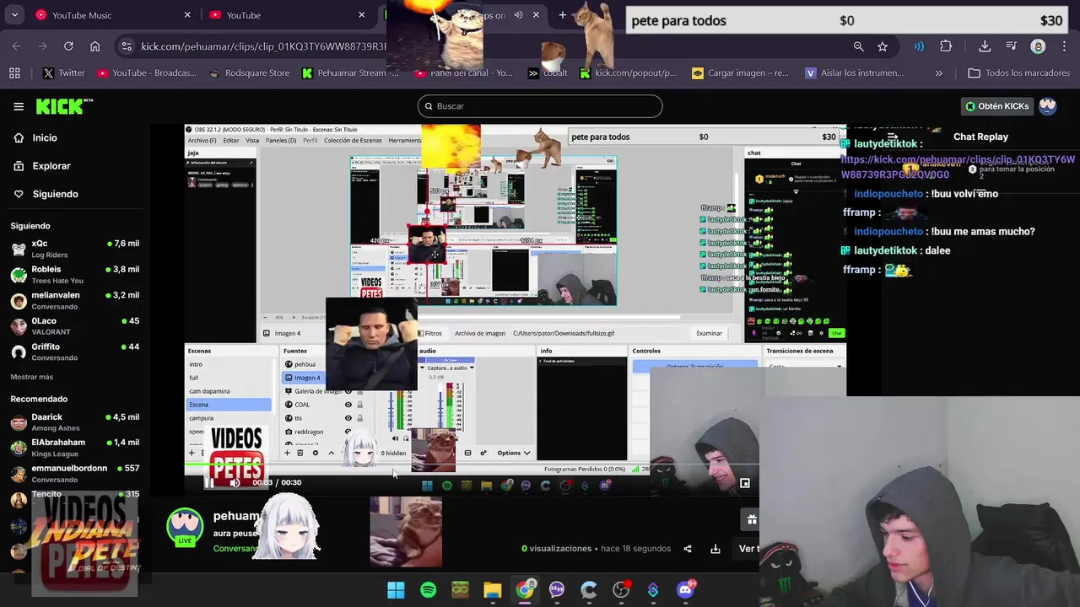Open the pehuamar channel avatar
Screen dimensions: 1080x607
[185, 529]
